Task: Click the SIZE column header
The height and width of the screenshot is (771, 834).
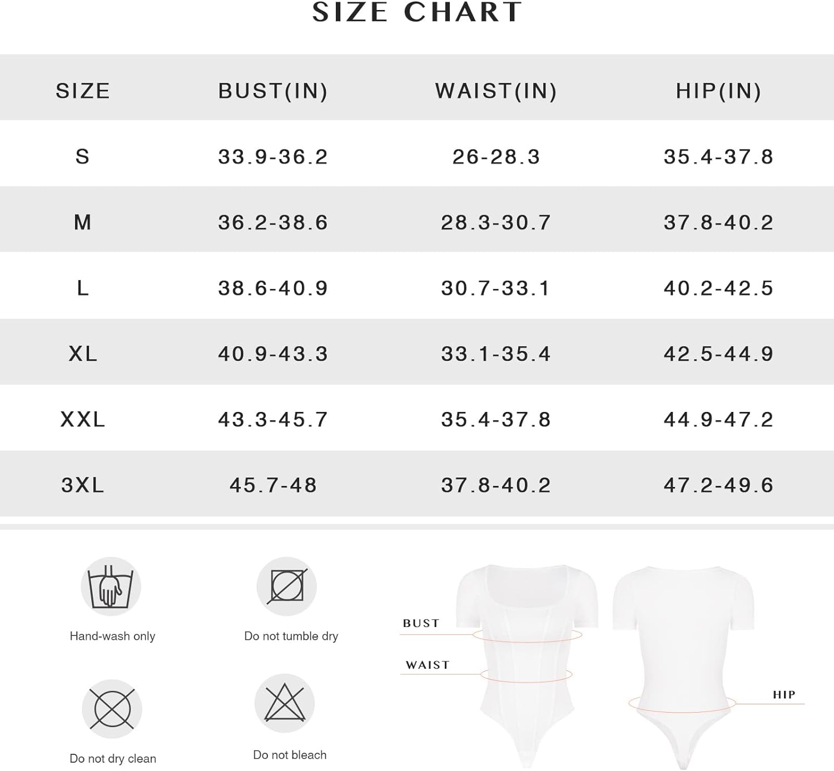Action: [83, 91]
